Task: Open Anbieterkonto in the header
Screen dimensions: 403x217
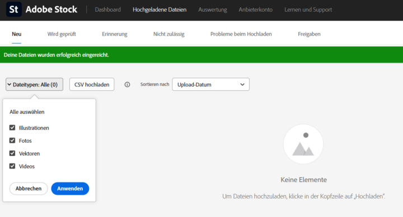Action: tap(255, 9)
